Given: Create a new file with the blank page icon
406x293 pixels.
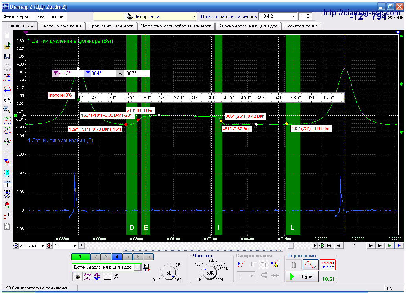Looking at the screenshot, I should 7,35.
